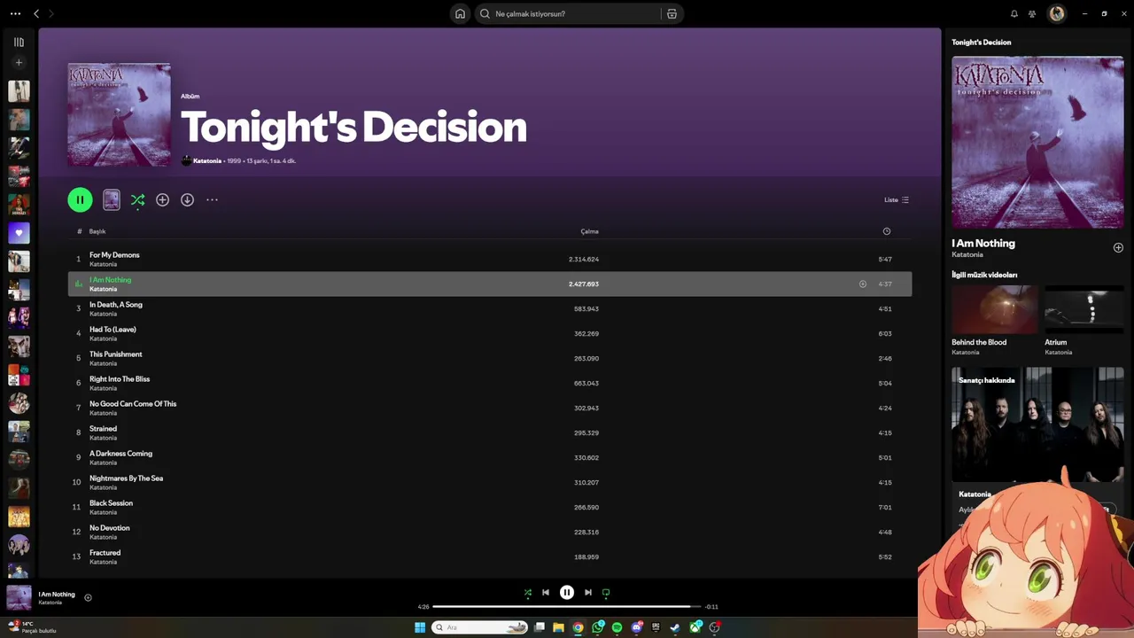Sort tracks by the Başlık column header
Image resolution: width=1134 pixels, height=638 pixels.
pos(97,231)
